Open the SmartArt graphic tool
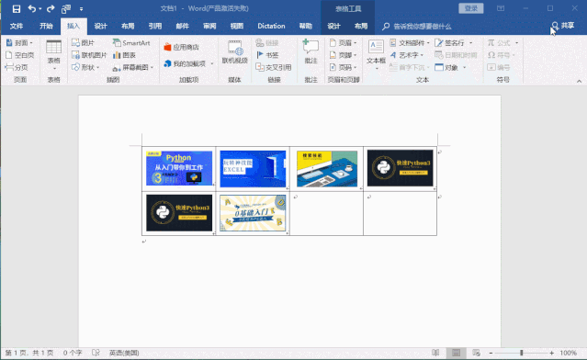This screenshot has width=587, height=360. point(131,42)
